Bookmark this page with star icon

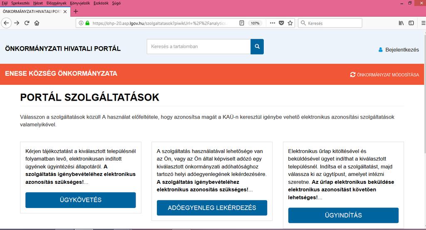(x=290, y=23)
